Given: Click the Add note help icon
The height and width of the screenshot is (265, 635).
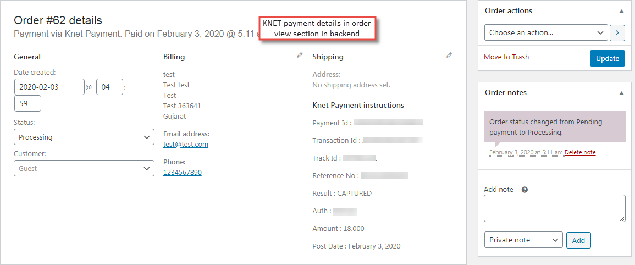Looking at the screenshot, I should click(524, 190).
